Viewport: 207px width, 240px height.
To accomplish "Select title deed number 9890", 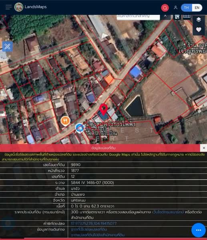I will (76, 165).
